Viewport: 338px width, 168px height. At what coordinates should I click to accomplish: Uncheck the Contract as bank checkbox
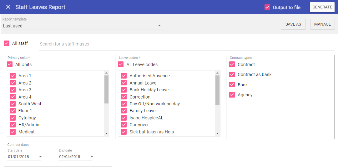point(232,74)
